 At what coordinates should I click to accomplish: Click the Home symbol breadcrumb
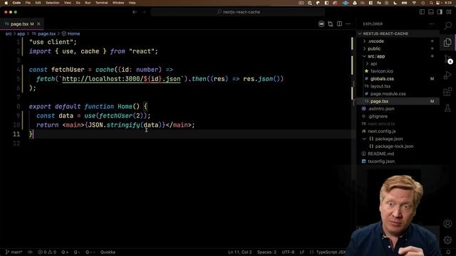click(x=71, y=33)
